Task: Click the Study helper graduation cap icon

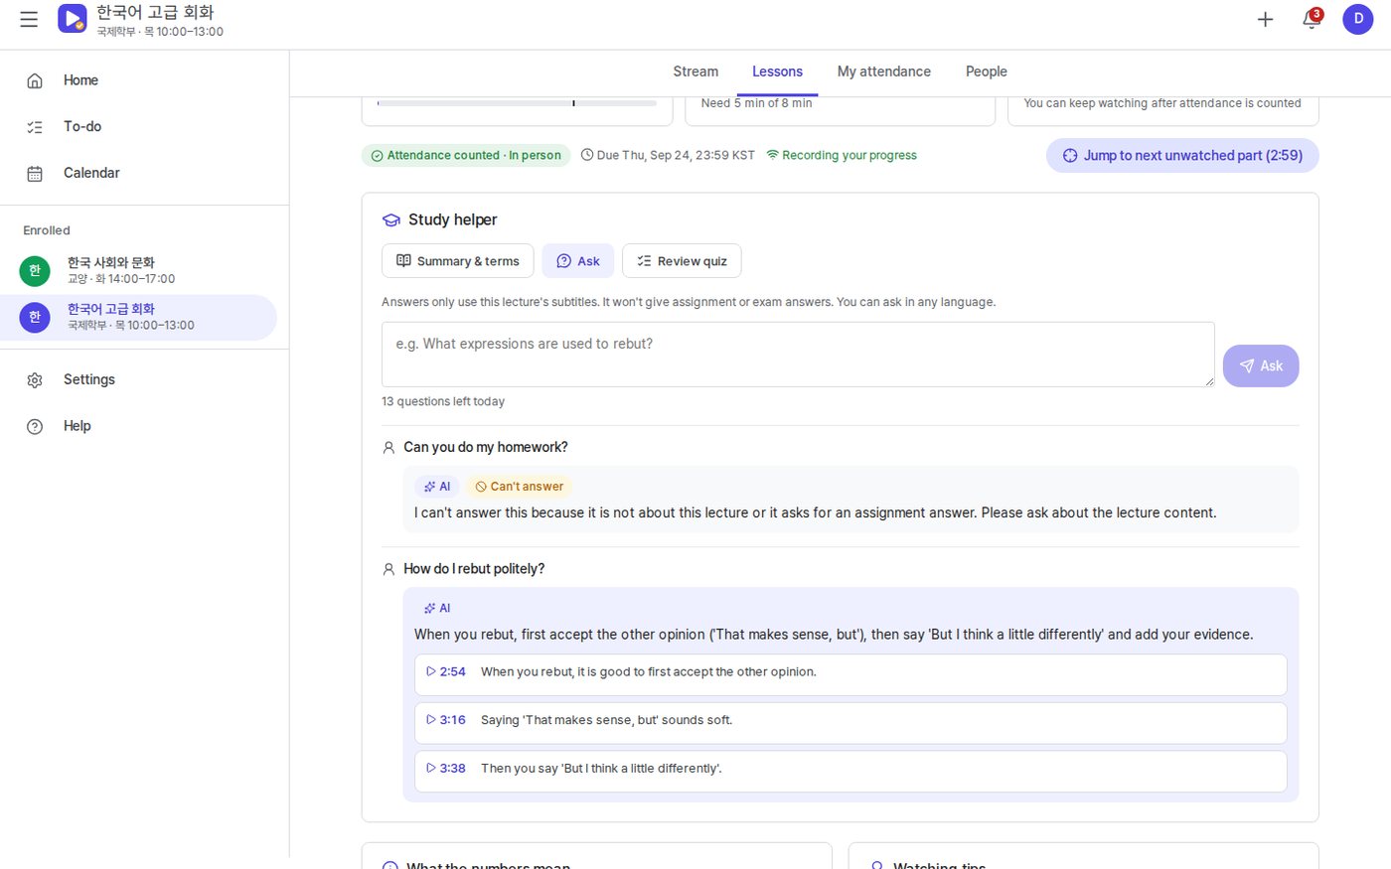Action: [x=391, y=219]
